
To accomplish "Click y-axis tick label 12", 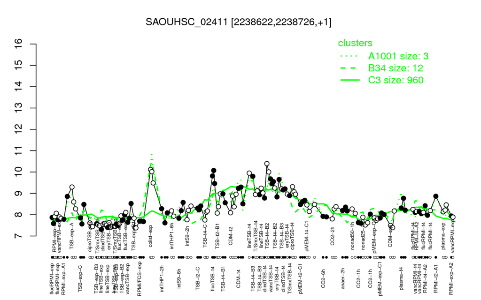I will (19, 129).
